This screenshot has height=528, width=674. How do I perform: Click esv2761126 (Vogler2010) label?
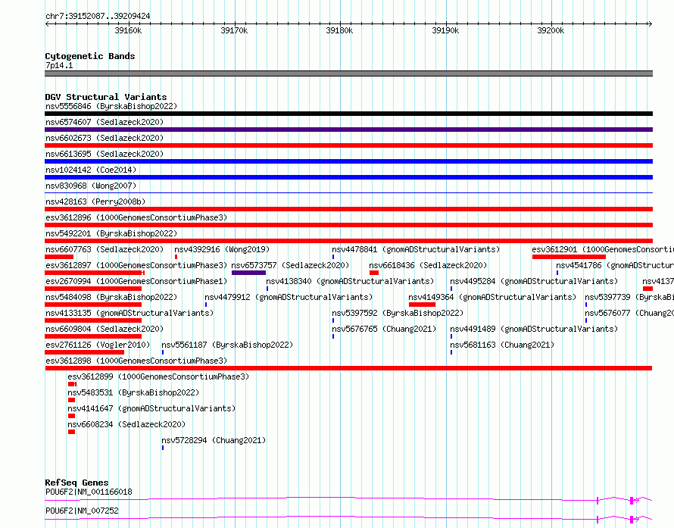pyautogui.click(x=98, y=345)
